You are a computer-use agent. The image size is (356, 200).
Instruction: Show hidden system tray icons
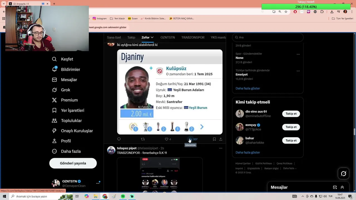tap(303, 196)
